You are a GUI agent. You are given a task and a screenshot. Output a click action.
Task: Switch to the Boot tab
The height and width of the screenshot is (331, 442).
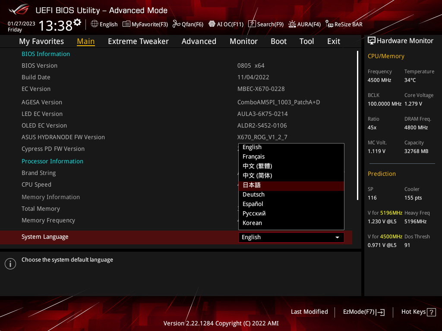pos(278,41)
